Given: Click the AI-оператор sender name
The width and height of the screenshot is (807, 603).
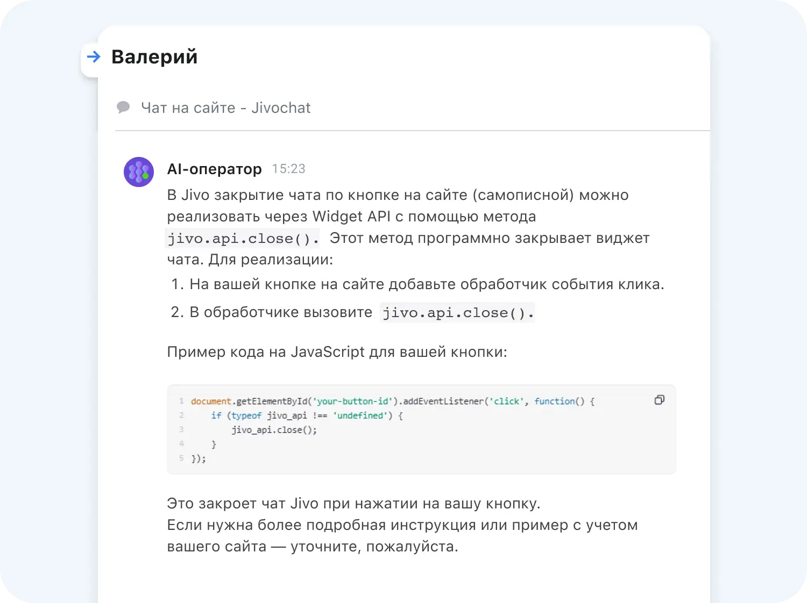Looking at the screenshot, I should [x=214, y=169].
